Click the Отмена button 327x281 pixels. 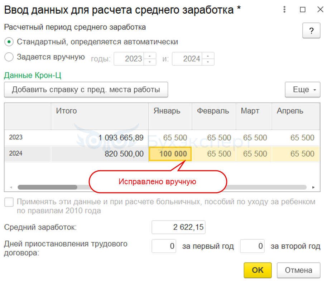click(x=298, y=270)
